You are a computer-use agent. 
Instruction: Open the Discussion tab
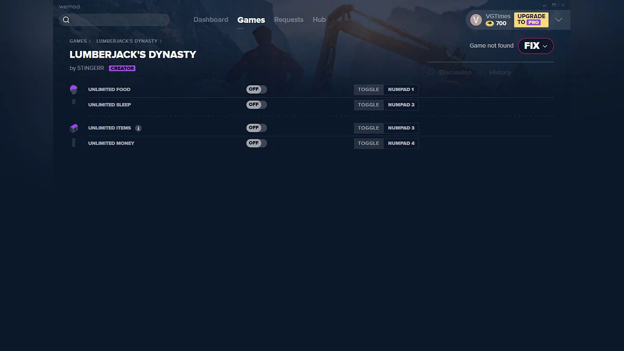click(455, 72)
